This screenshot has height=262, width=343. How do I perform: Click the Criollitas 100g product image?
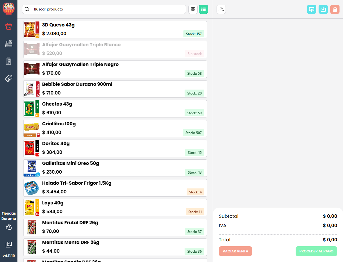point(32,129)
